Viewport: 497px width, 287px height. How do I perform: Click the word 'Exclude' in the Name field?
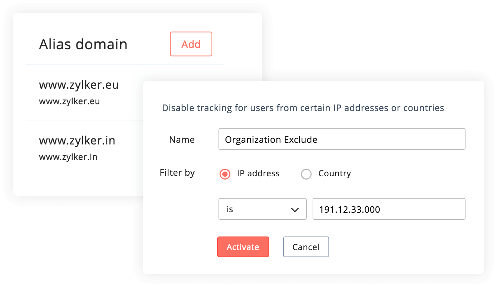[301, 140]
